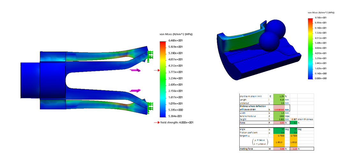Select the tangent α label cell
351x159 pixels.
pos(254,135)
